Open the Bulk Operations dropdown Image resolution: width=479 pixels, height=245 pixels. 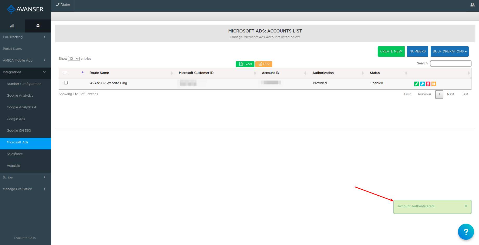[x=450, y=51]
